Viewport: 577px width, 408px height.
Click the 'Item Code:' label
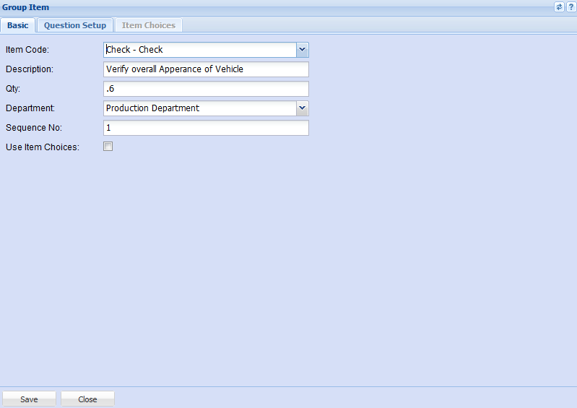[x=27, y=50]
